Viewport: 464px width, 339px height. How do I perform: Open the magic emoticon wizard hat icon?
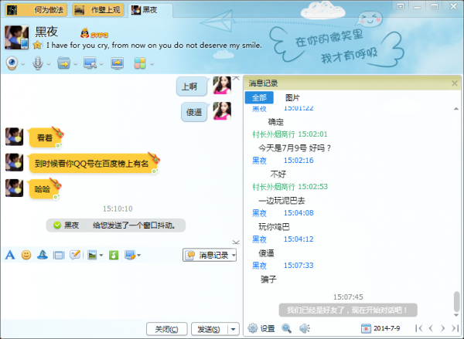43,255
